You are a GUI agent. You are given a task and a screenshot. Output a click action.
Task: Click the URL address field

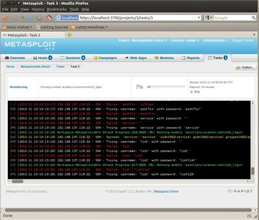pos(136,18)
